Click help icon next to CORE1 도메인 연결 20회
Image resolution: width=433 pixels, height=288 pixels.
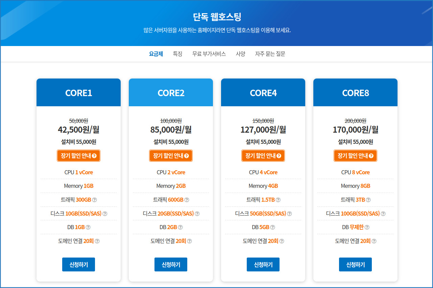(x=97, y=241)
